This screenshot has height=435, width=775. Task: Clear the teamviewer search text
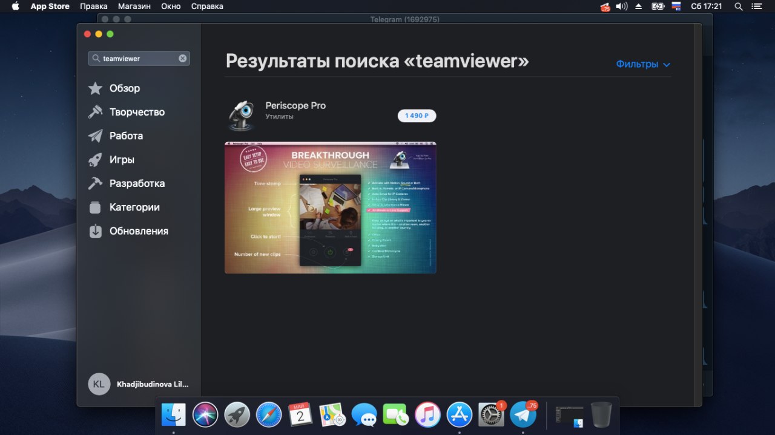[x=182, y=59]
